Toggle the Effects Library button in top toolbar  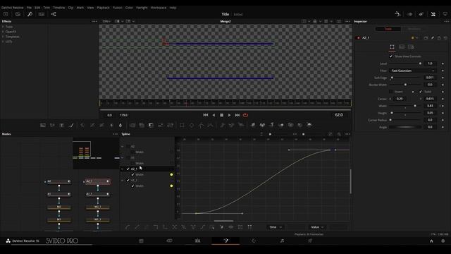coord(30,14)
